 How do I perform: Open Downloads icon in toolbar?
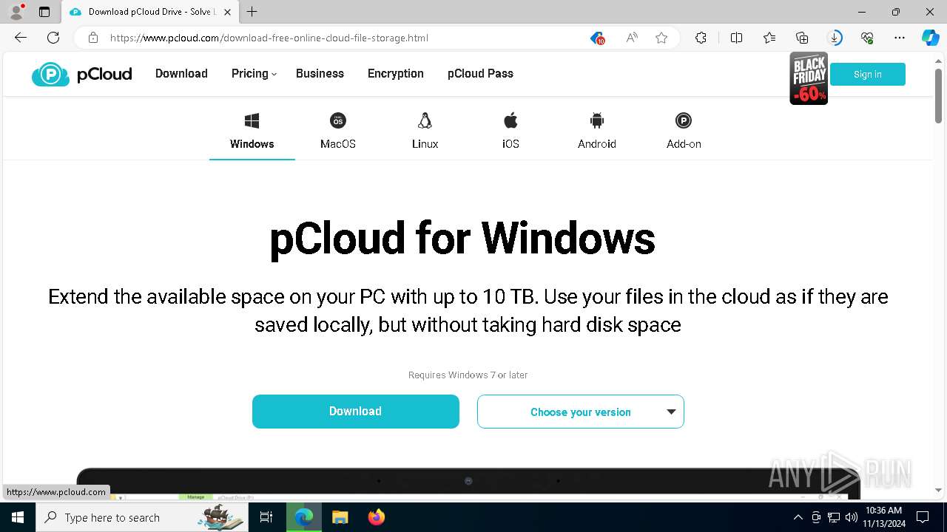tap(835, 38)
